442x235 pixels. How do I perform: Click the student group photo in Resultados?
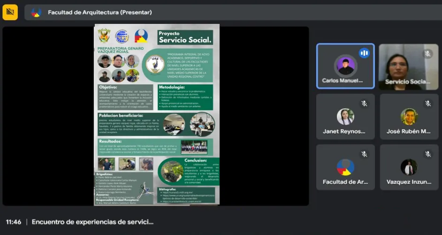coord(194,147)
